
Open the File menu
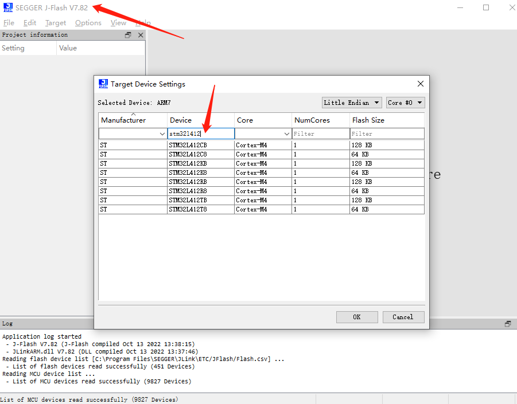[x=9, y=23]
